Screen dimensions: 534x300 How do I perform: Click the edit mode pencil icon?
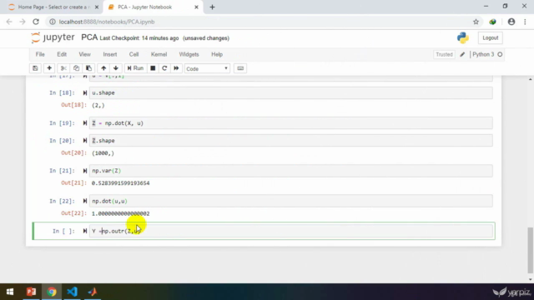(462, 54)
